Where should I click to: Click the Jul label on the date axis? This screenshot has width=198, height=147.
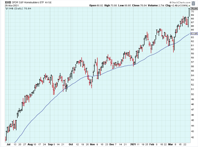click(x=8, y=144)
